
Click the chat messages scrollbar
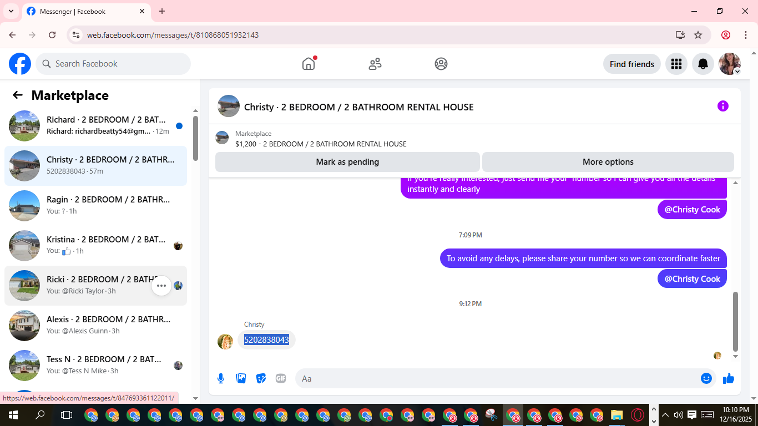click(736, 322)
